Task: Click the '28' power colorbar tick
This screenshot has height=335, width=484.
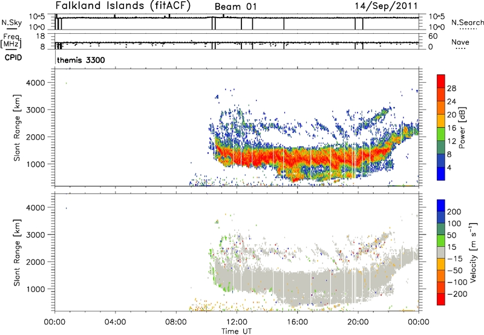Action: [451, 88]
